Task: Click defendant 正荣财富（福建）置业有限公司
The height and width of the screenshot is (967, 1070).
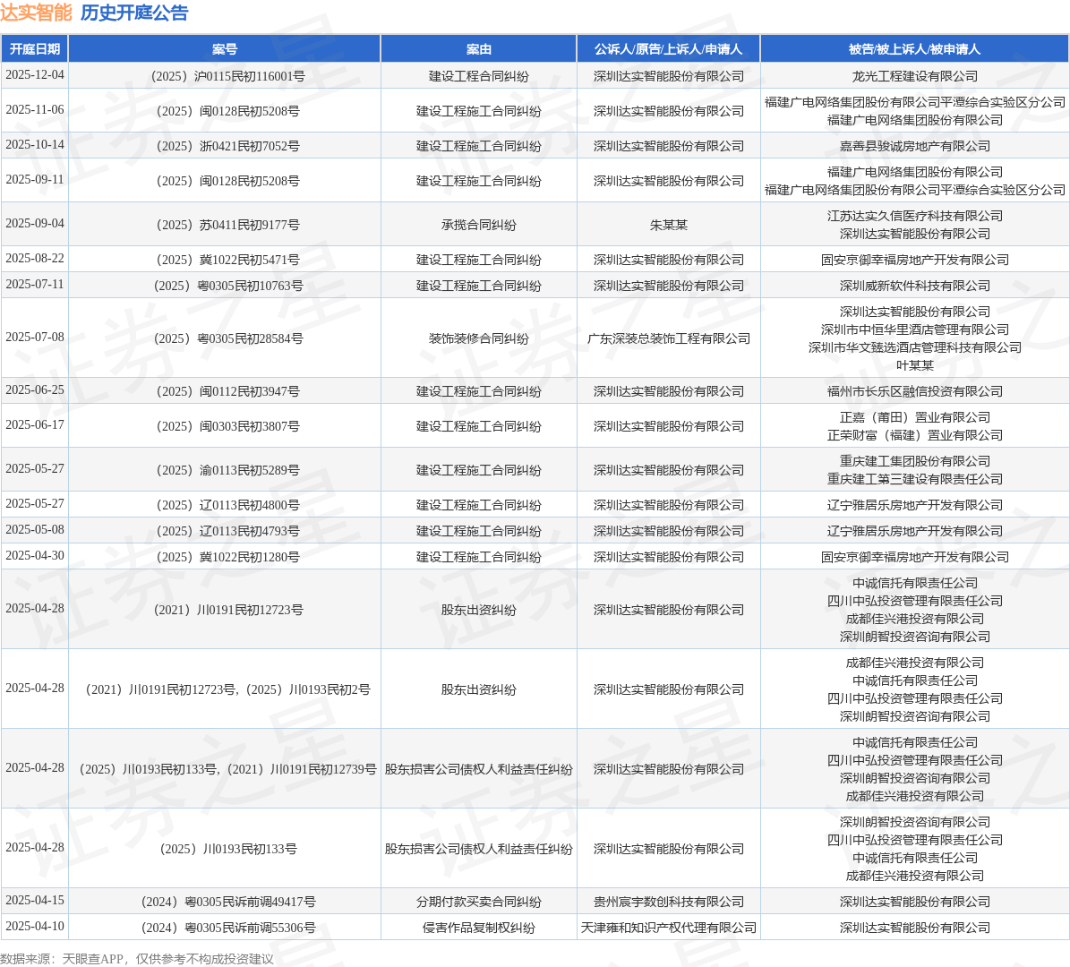Action: pyautogui.click(x=914, y=435)
